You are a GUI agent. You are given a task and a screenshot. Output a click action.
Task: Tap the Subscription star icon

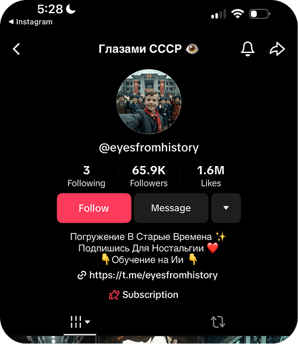point(114,295)
